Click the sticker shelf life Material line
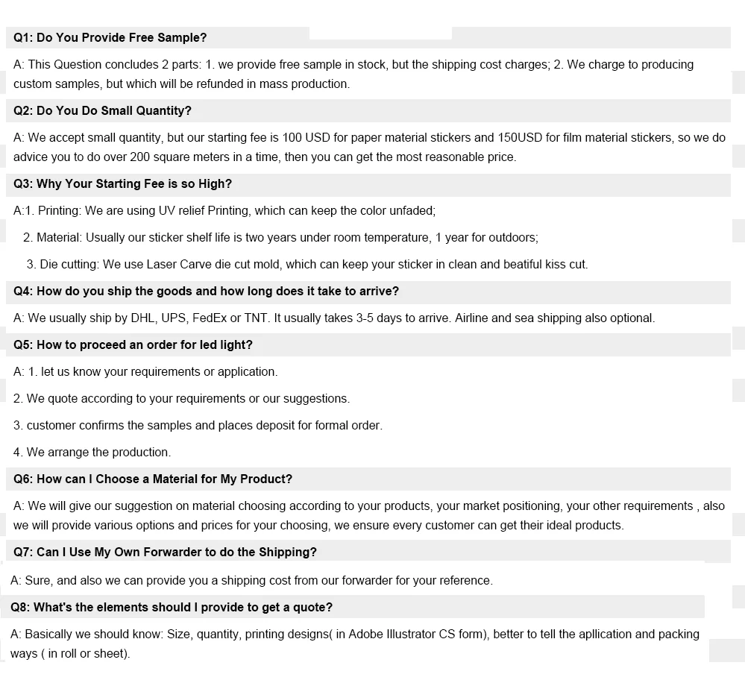 point(280,238)
